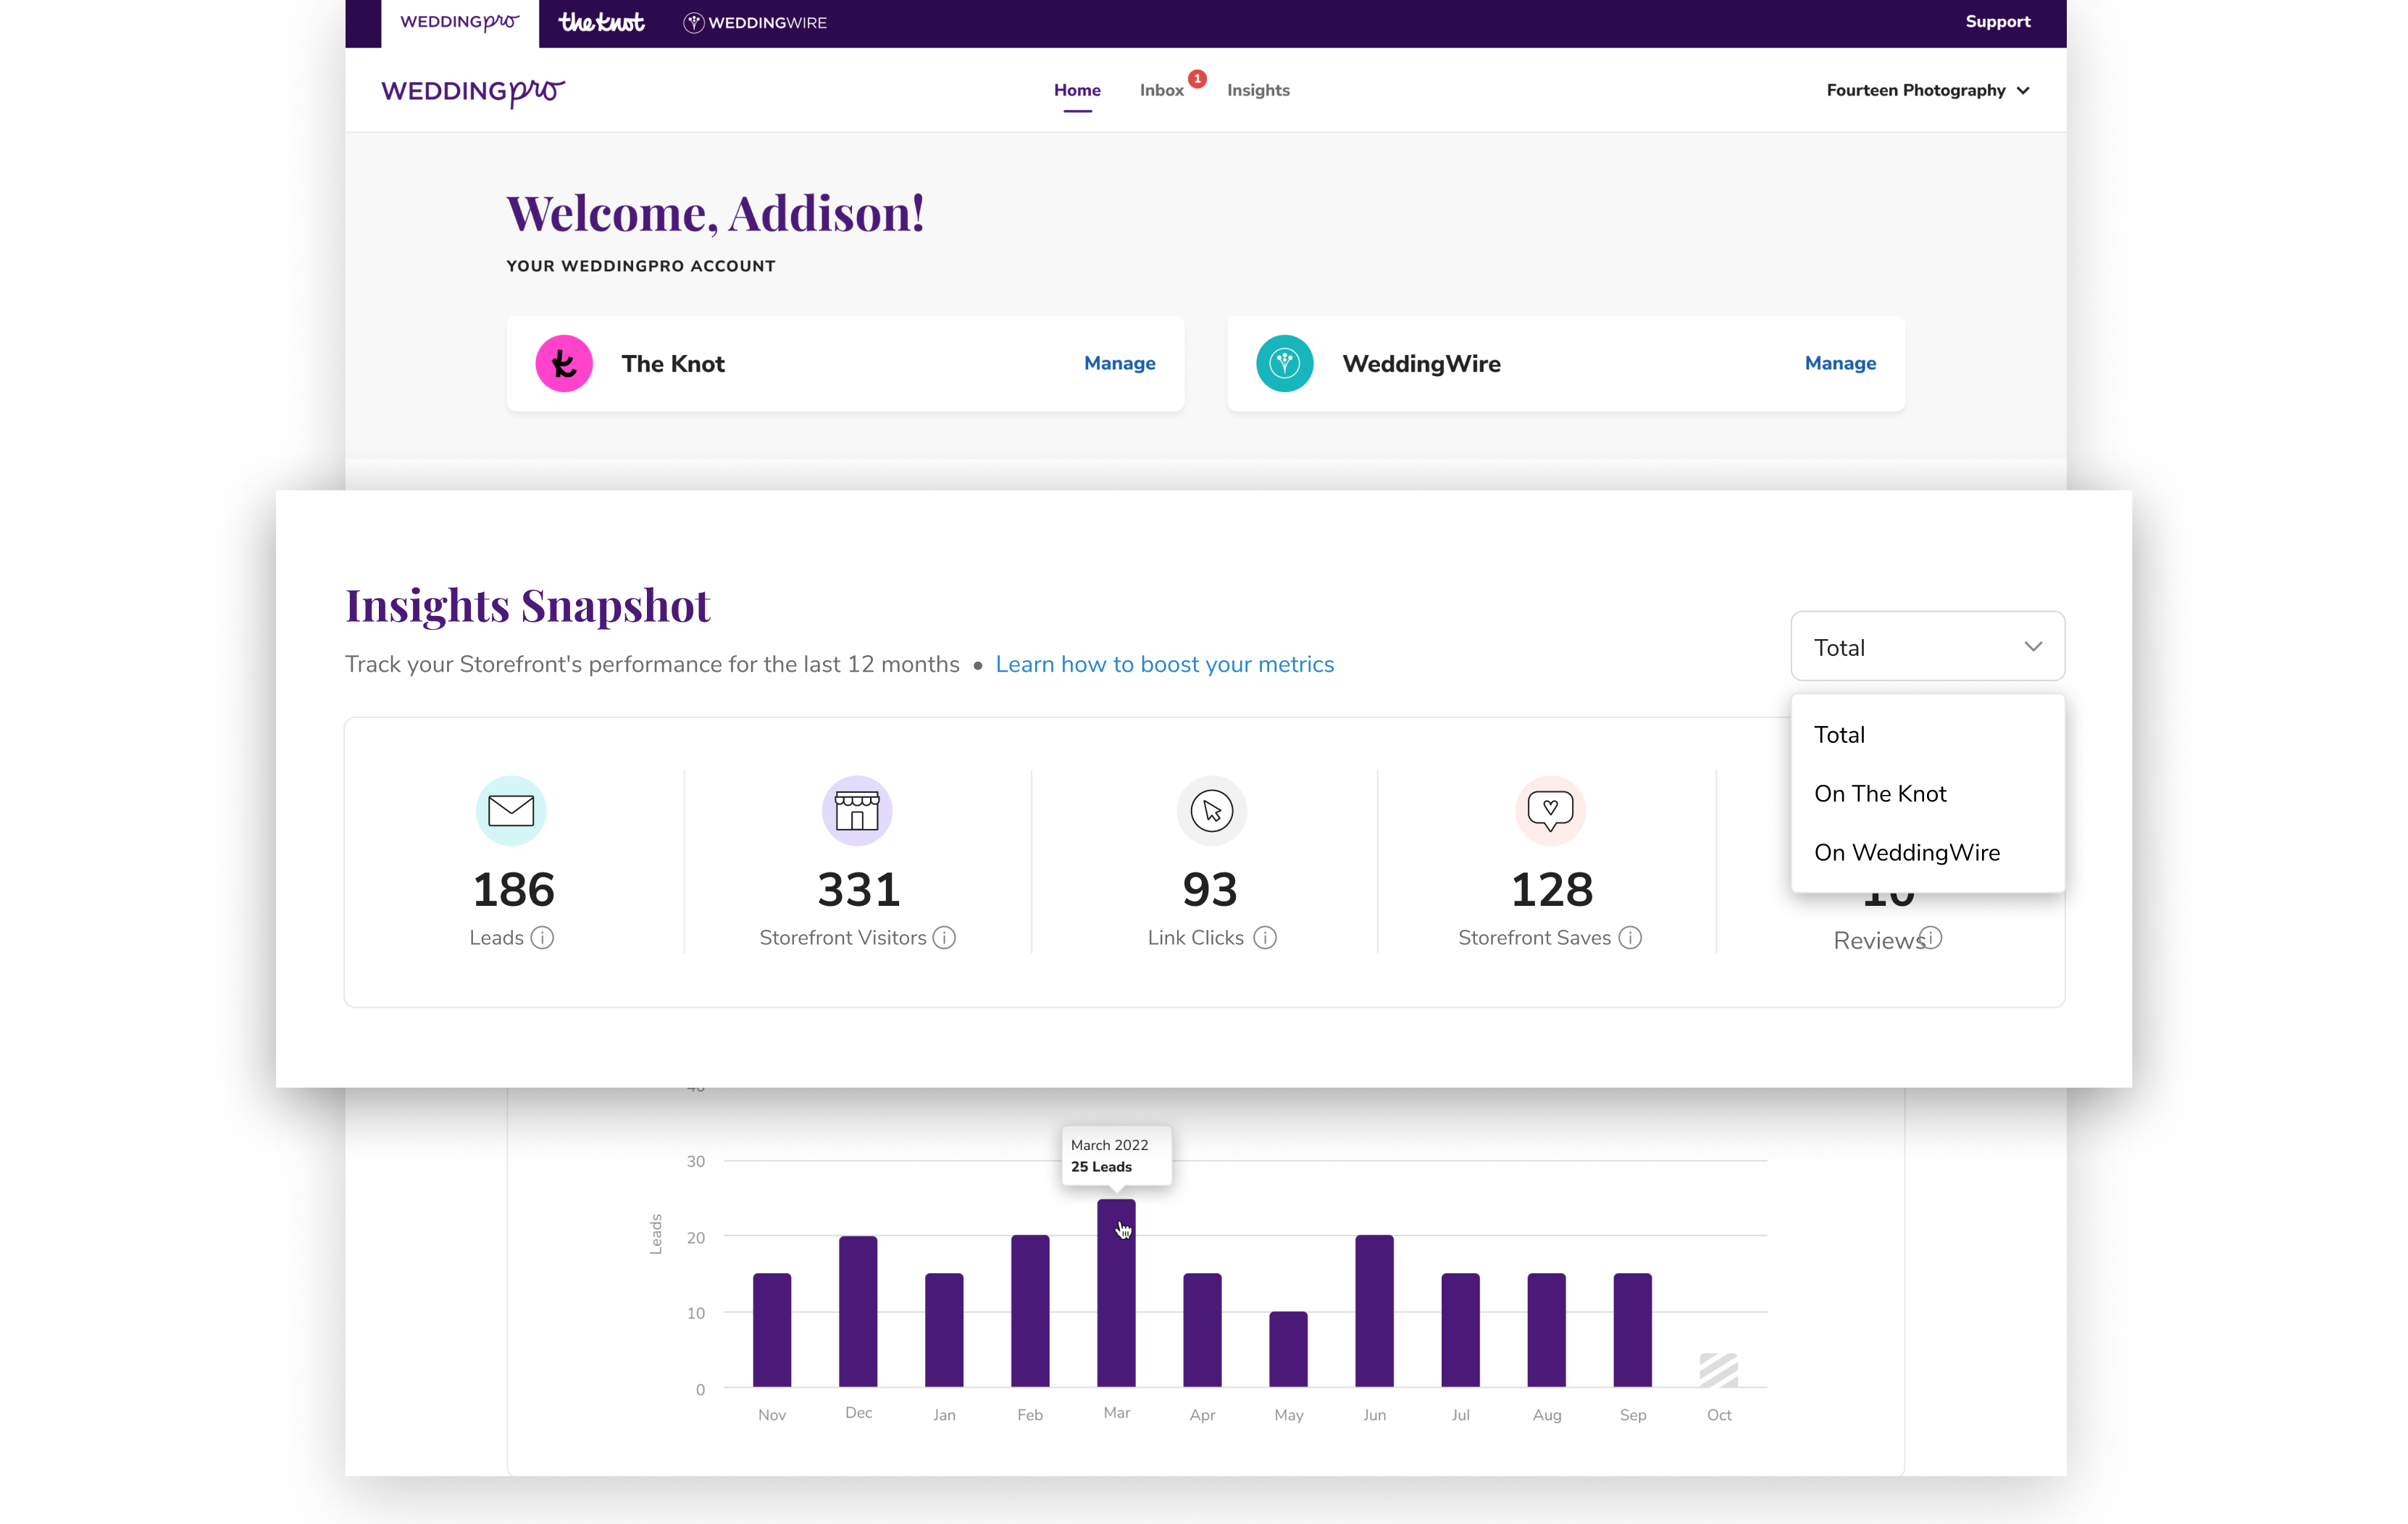Viewport: 2408px width, 1524px height.
Task: Click the Dec bar in leads chart
Action: [858, 1311]
